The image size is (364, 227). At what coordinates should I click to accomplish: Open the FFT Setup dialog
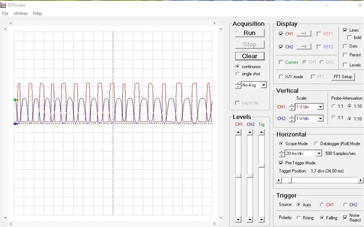click(x=343, y=77)
